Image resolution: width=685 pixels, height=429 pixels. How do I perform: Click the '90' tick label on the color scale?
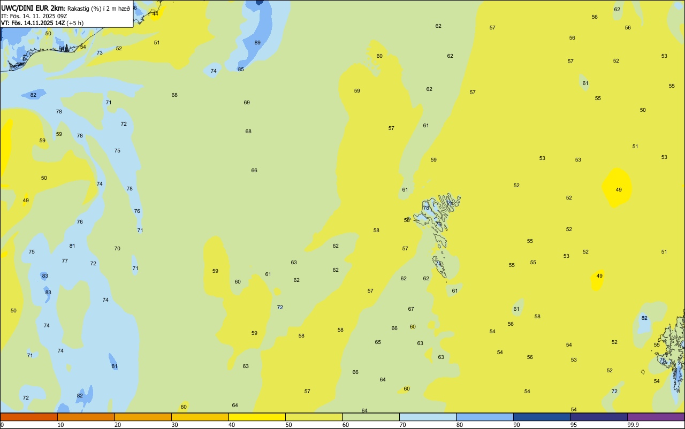(516, 425)
